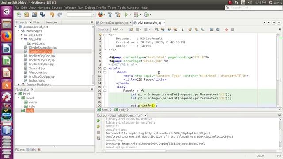This screenshot has height=159, width=283.
Task: Open the Debug menu
Action: (x=90, y=8)
